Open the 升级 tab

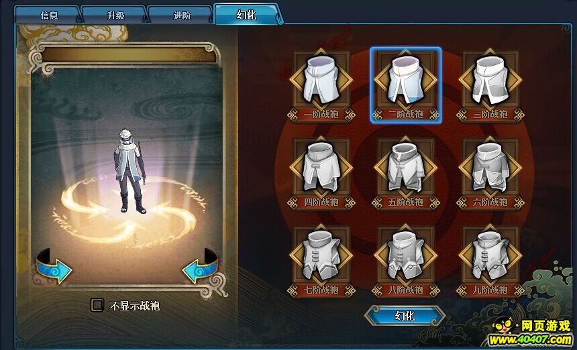tap(115, 15)
